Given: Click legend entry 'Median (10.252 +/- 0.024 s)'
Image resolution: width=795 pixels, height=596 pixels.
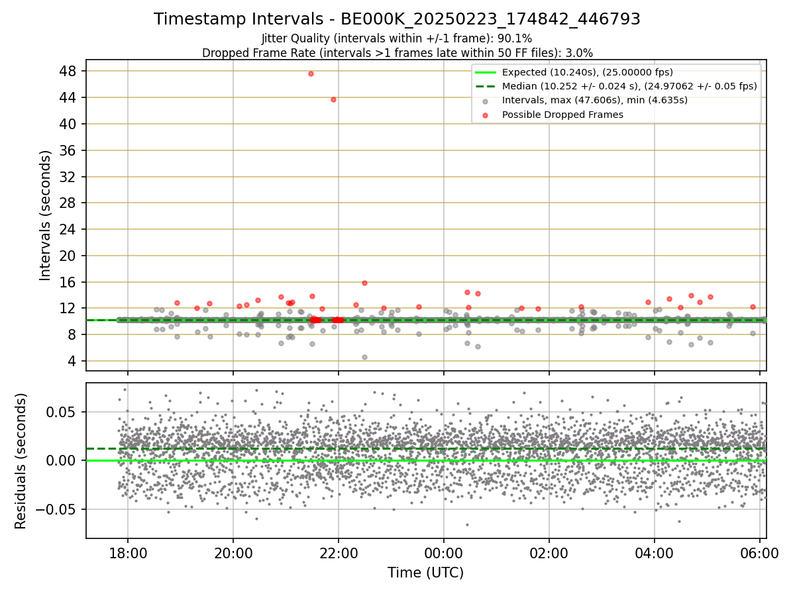Looking at the screenshot, I should pyautogui.click(x=629, y=86).
